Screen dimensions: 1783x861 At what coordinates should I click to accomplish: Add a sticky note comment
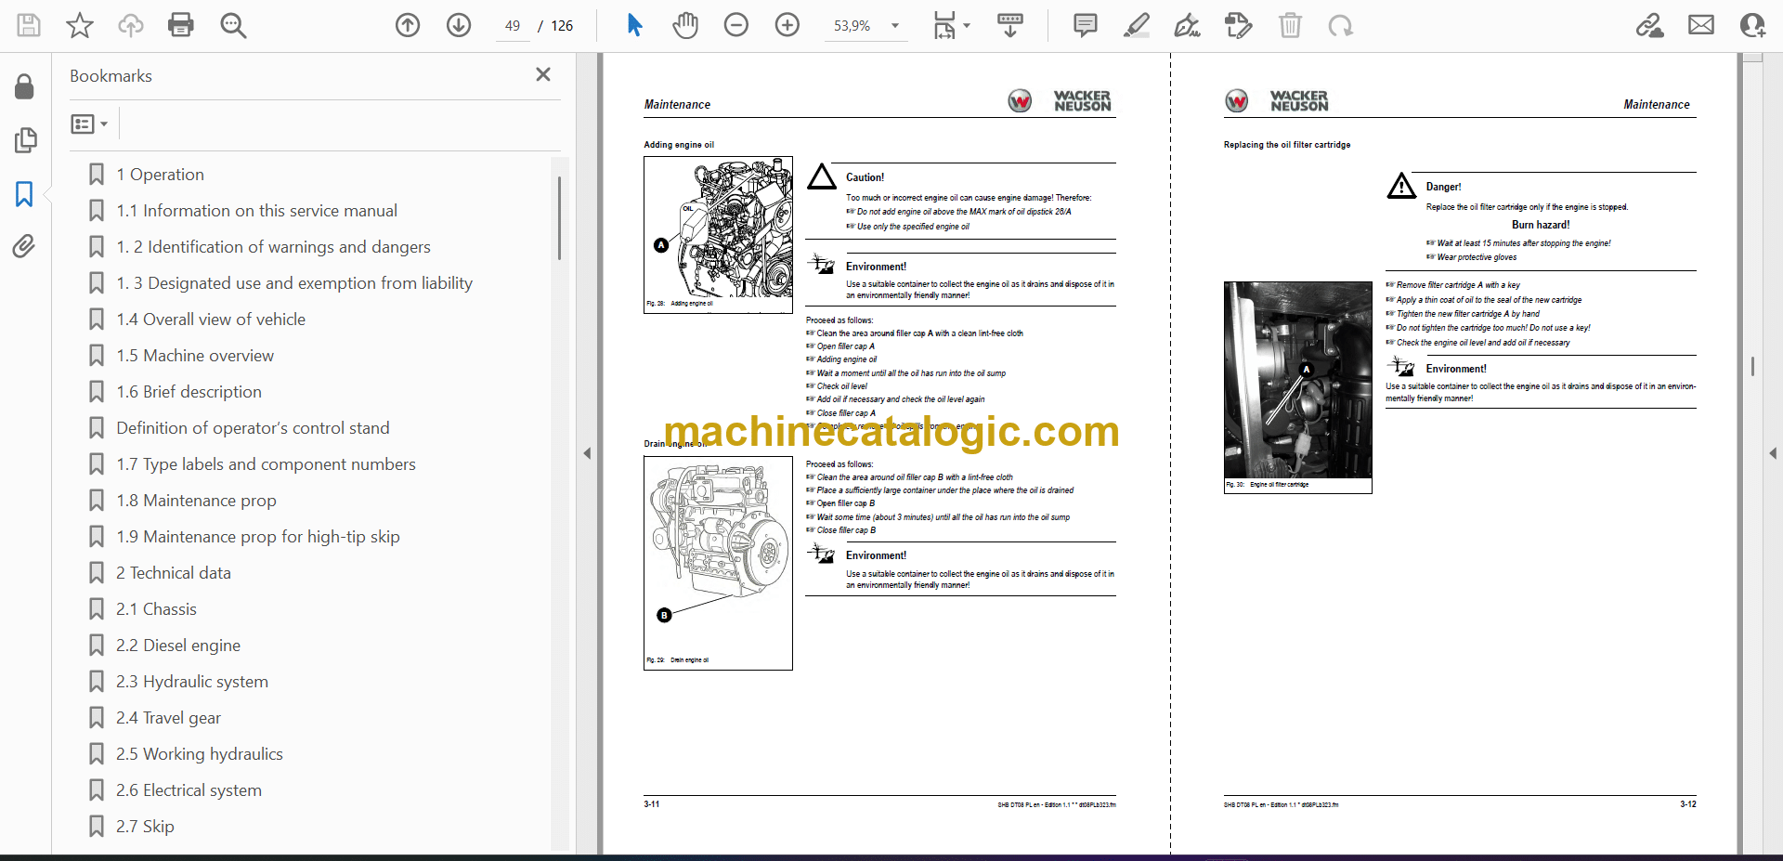tap(1085, 25)
